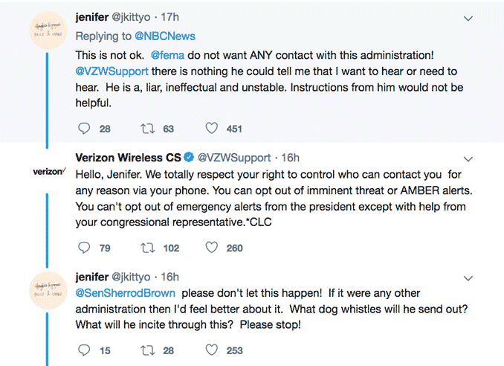Open the more-options chevron on Jenifer's first tweet

(x=468, y=17)
